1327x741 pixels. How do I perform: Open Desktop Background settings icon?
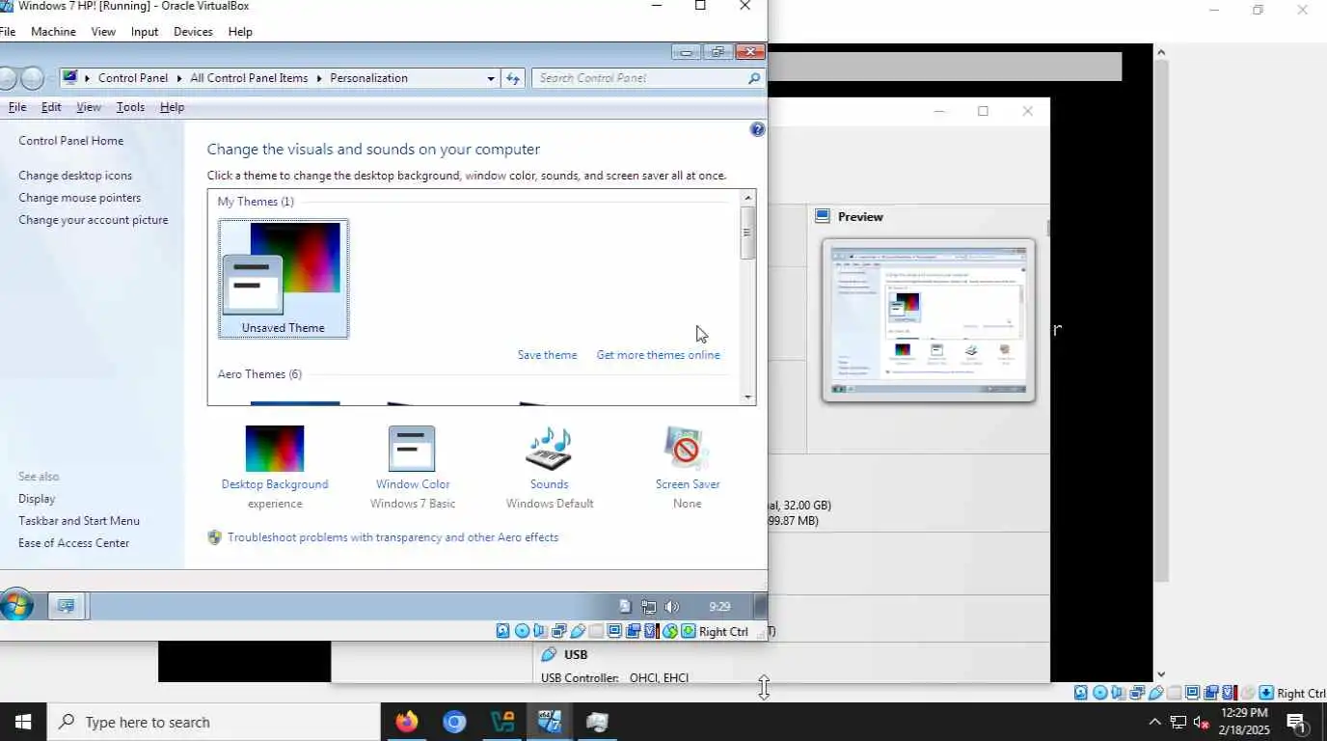(275, 450)
